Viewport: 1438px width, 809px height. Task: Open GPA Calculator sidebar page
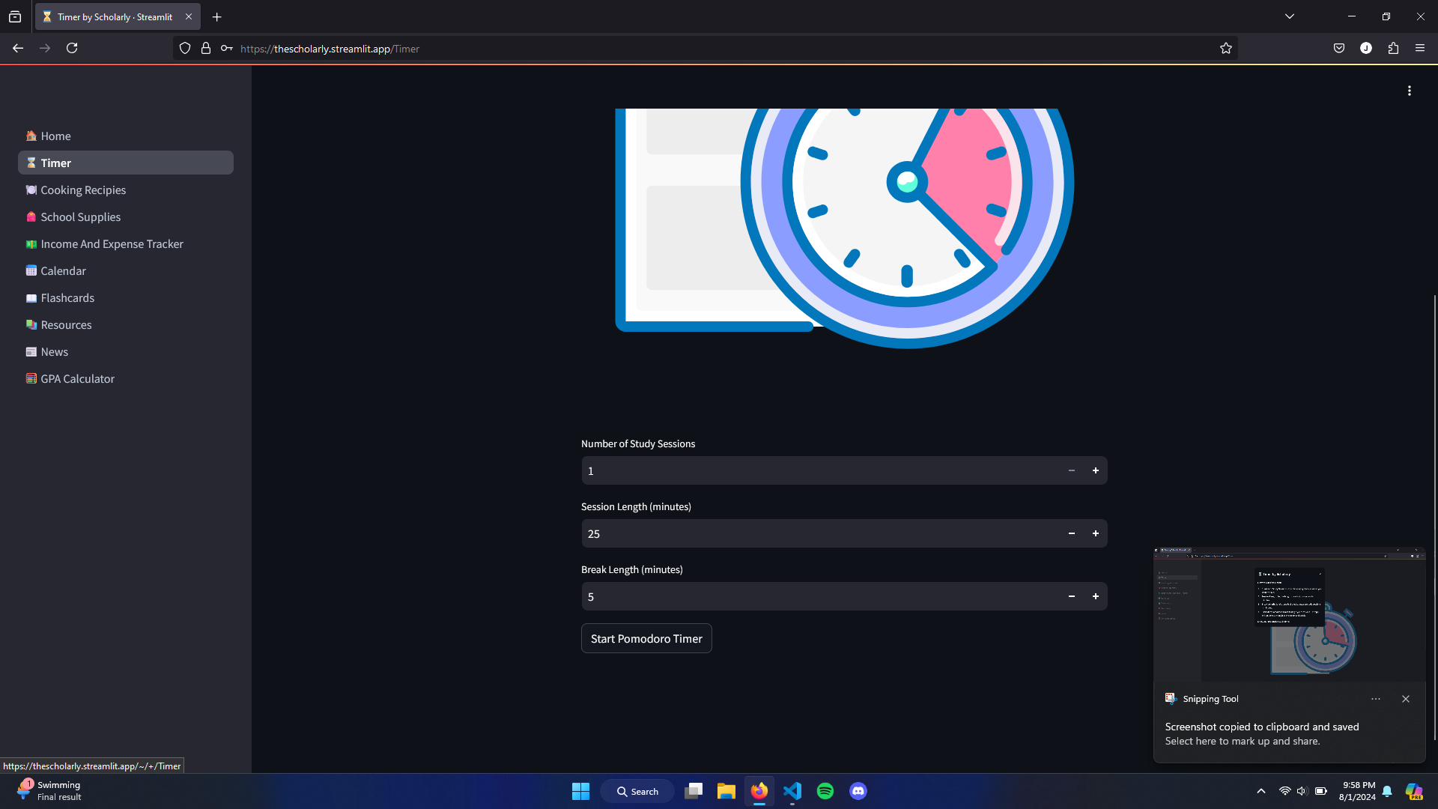(x=77, y=379)
